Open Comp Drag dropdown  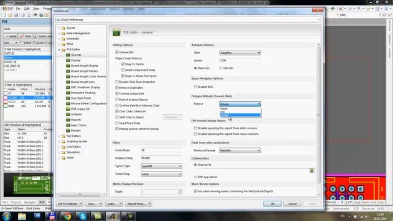click(161, 174)
